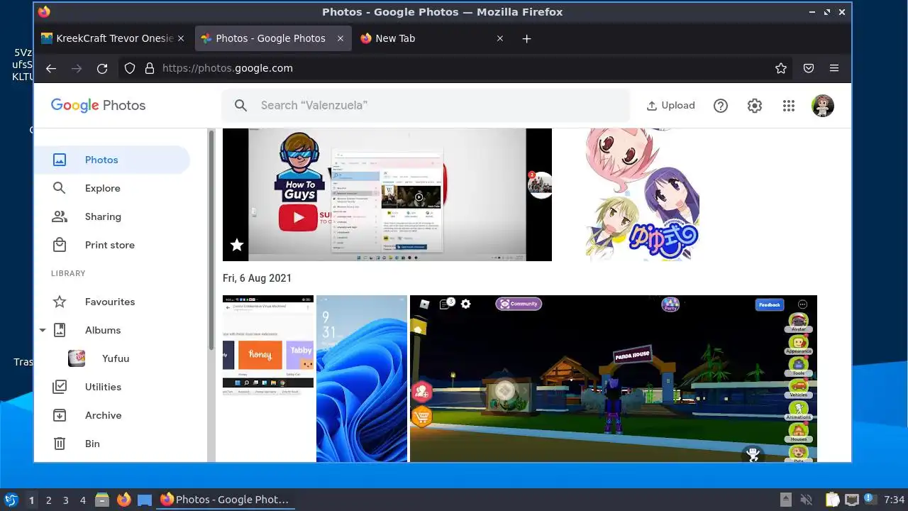This screenshot has width=908, height=511.
Task: Click the Favourites star icon in sidebar
Action: point(60,302)
